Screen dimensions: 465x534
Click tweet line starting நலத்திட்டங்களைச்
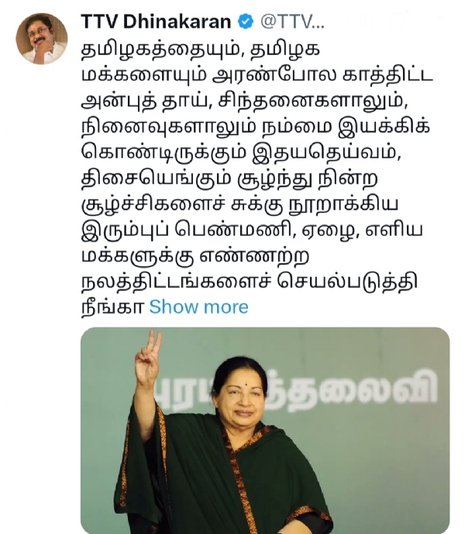click(250, 283)
